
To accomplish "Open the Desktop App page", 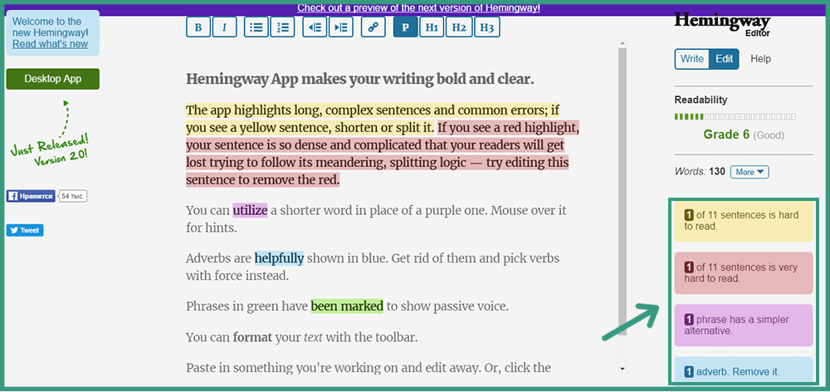I will (53, 79).
